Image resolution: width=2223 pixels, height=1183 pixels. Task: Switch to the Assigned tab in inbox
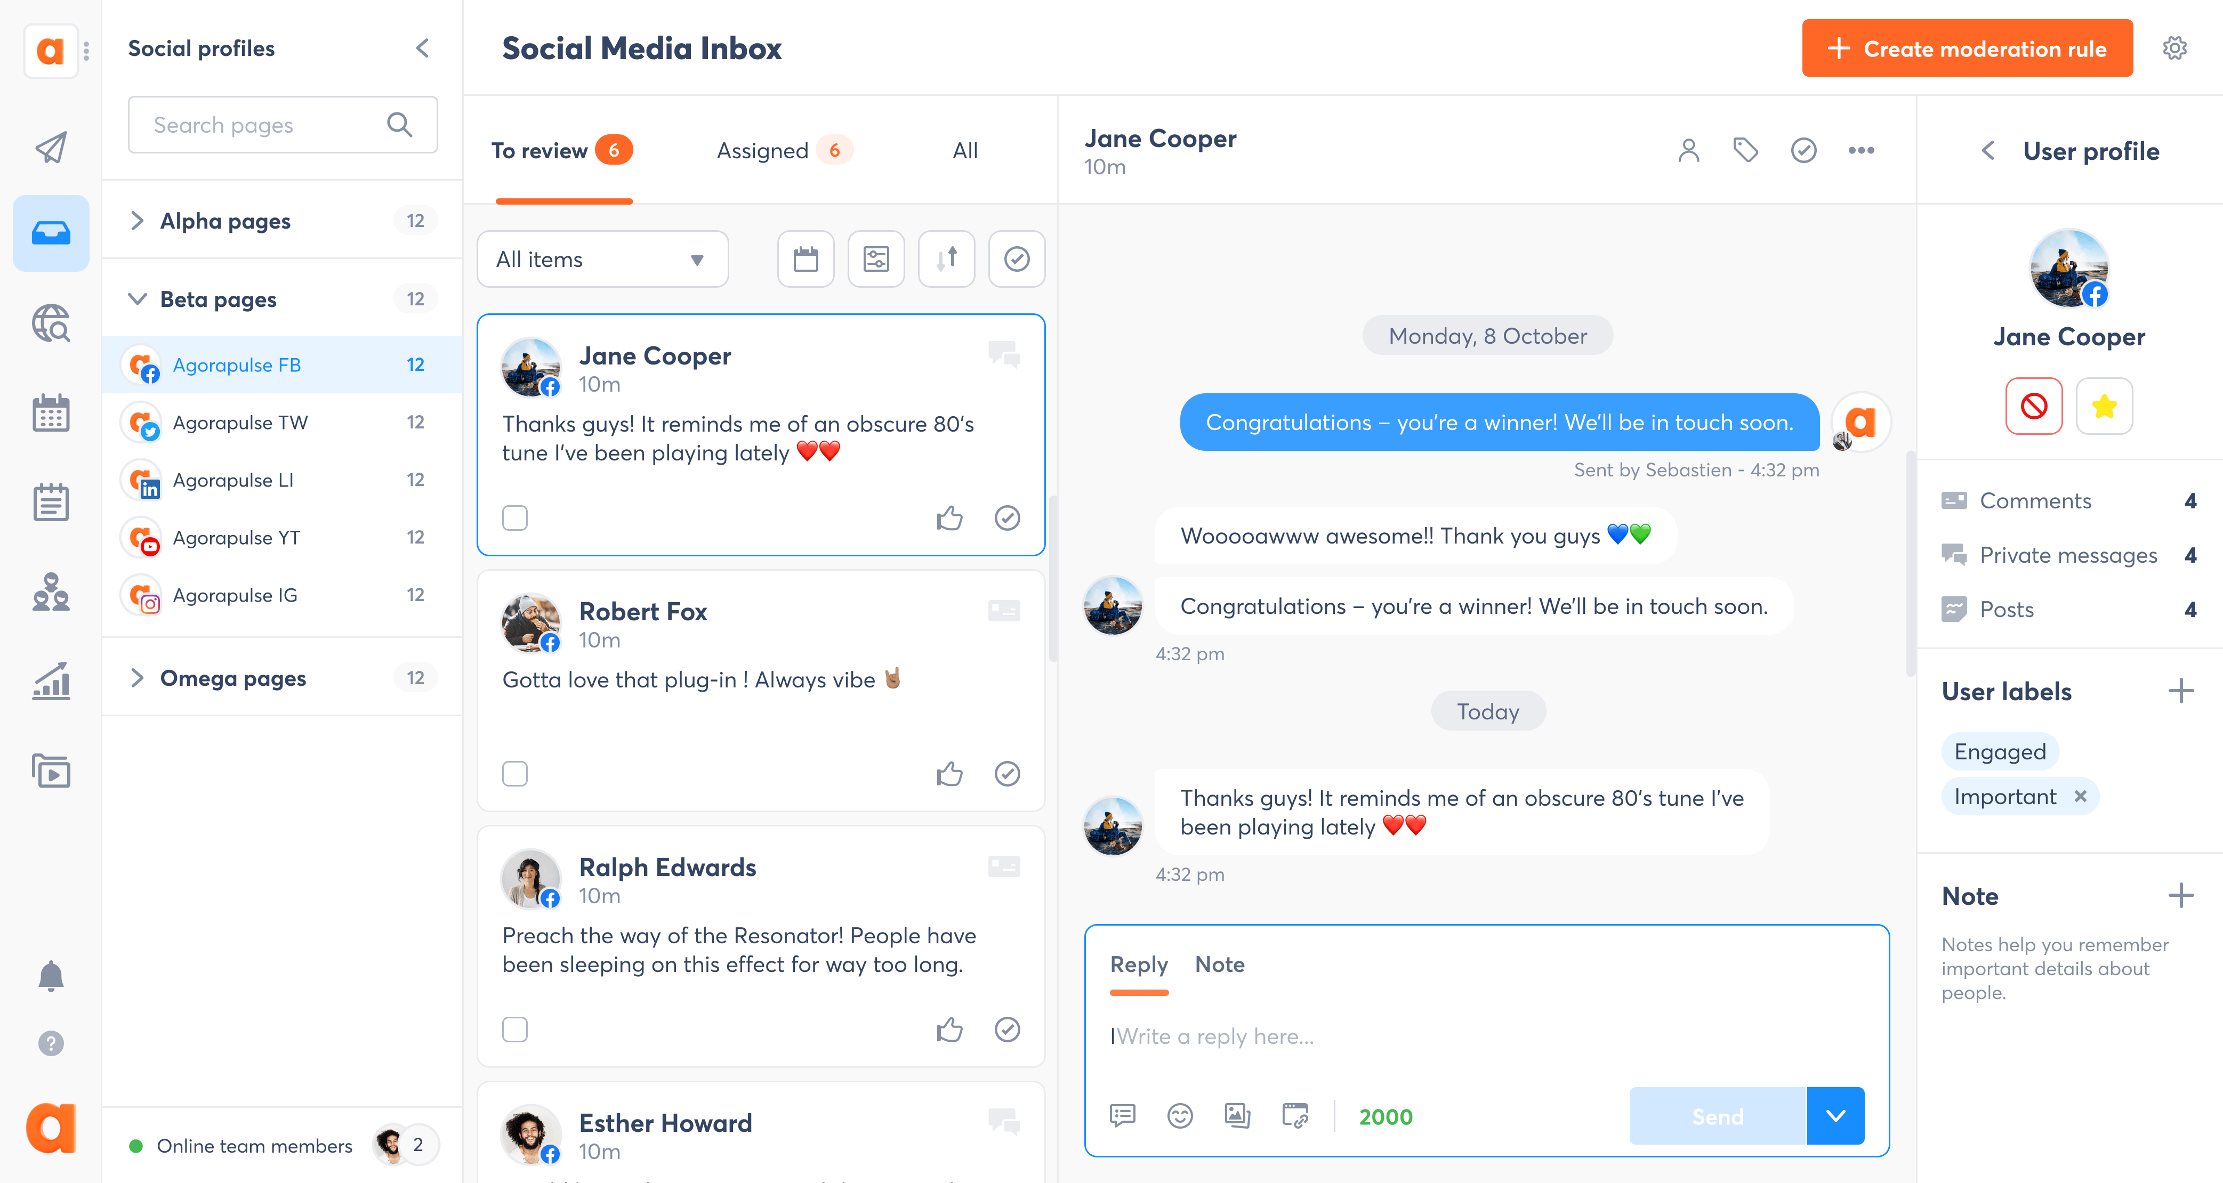tap(763, 150)
